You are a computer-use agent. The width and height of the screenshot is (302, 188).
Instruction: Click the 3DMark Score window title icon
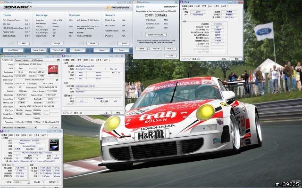click(x=135, y=2)
